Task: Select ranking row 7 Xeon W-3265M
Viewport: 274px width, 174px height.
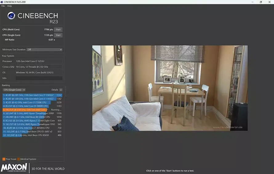Action: (x=32, y=117)
